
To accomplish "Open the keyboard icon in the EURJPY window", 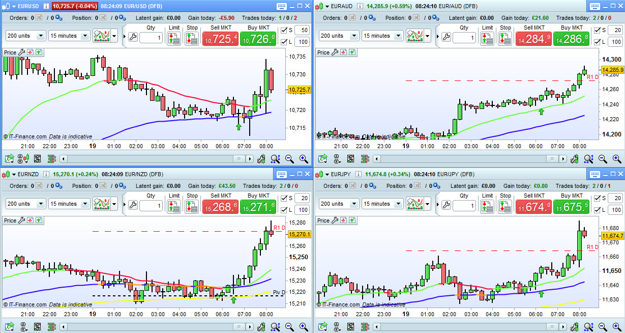I will (596, 174).
